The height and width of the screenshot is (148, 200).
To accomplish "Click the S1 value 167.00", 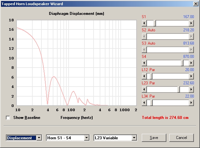I will pyautogui.click(x=189, y=17).
